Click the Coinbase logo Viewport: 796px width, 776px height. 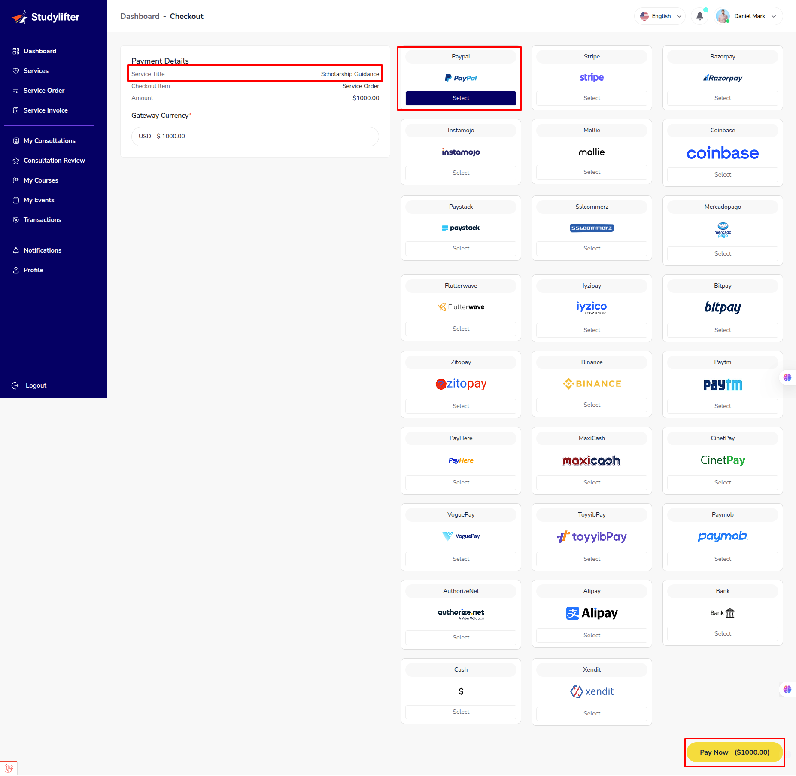(723, 153)
